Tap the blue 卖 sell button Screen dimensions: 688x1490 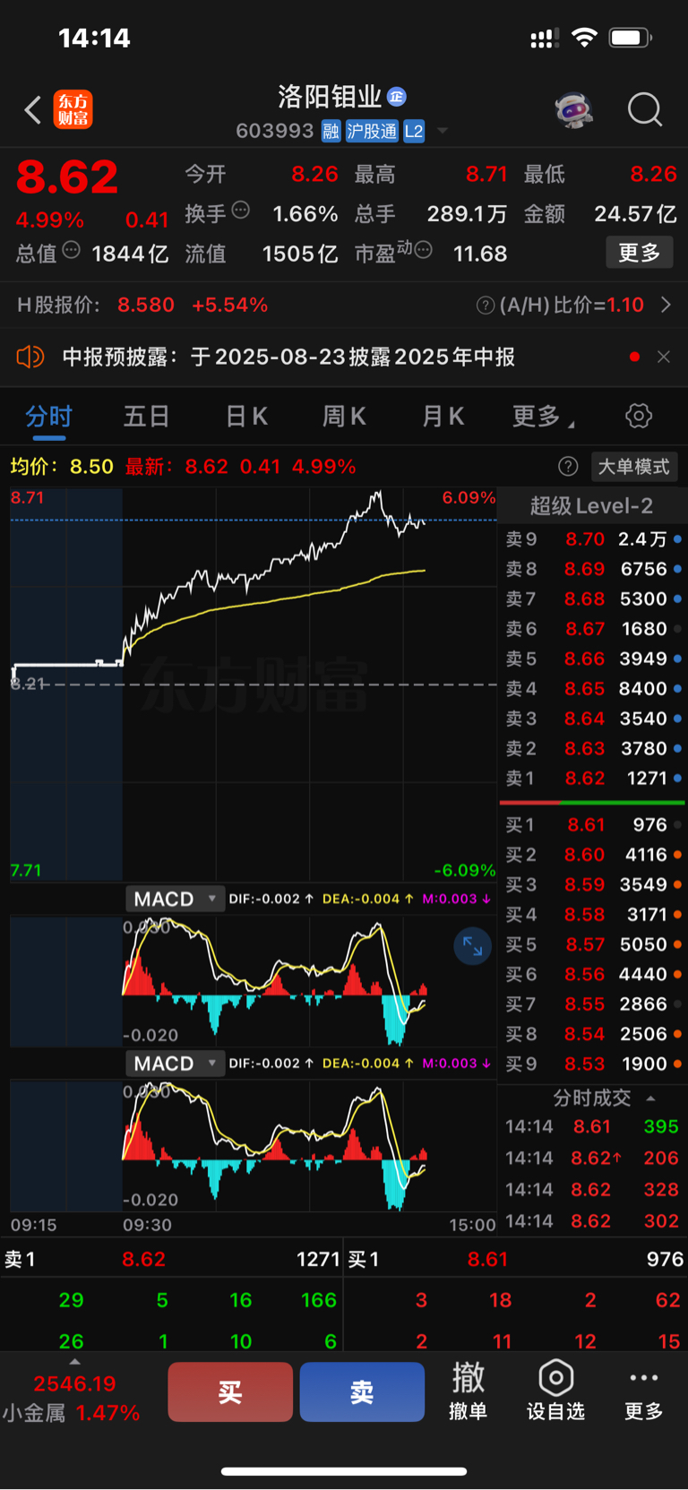click(362, 1392)
